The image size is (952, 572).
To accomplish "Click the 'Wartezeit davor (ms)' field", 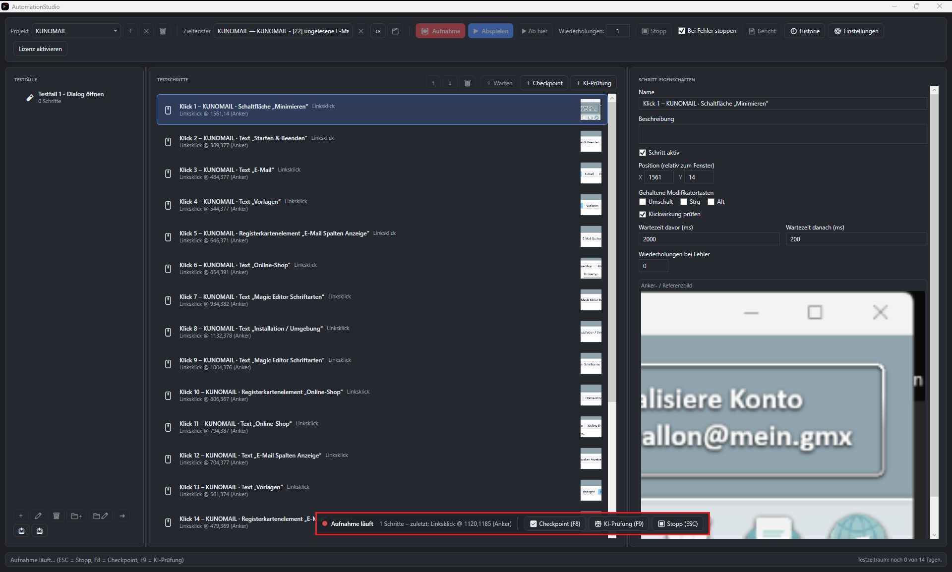I will tap(709, 239).
